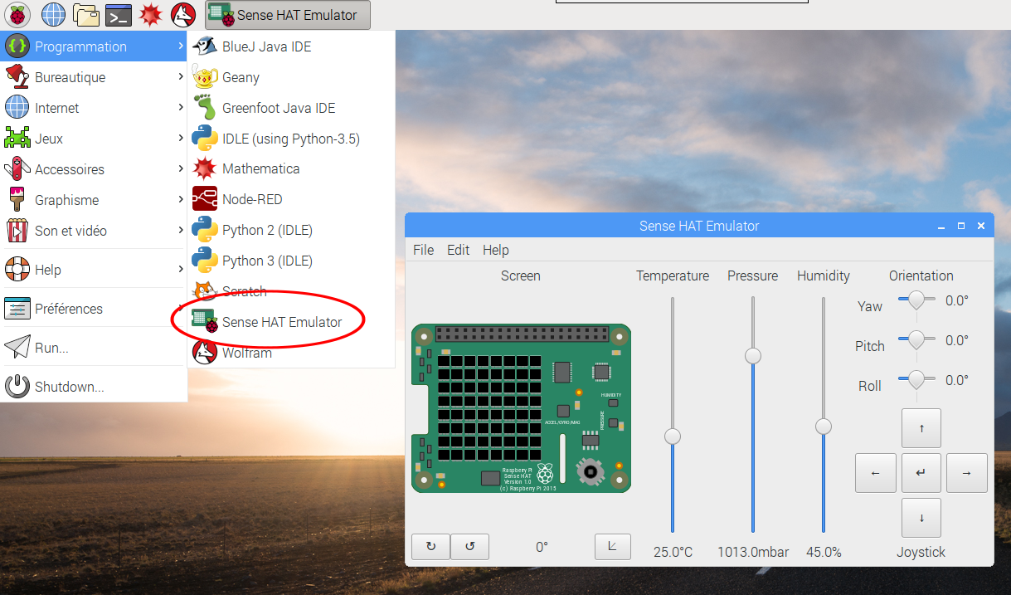Push the joystick right arrow button
1011x595 pixels.
tap(967, 473)
